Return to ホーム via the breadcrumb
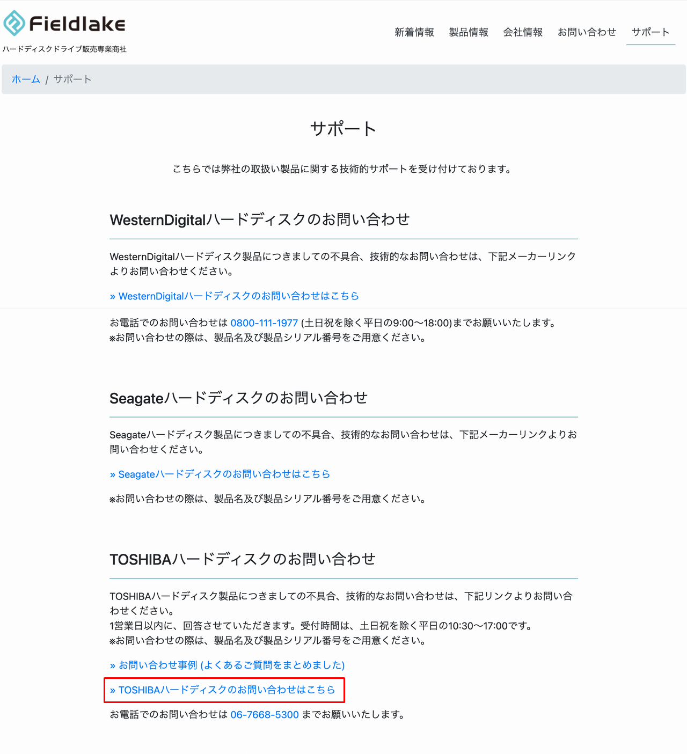687x754 pixels. click(26, 79)
